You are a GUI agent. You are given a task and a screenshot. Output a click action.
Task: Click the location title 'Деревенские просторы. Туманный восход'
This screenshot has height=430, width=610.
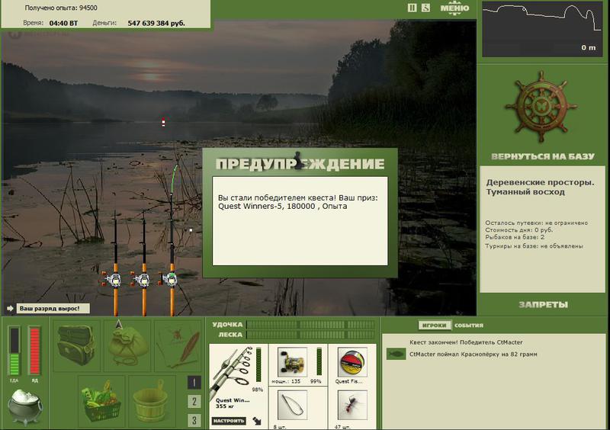click(x=541, y=188)
